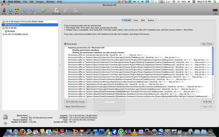Viewport: 219px width, 137px height.
Task: Click the Resize Image toolbar icon
Action: pos(76,11)
